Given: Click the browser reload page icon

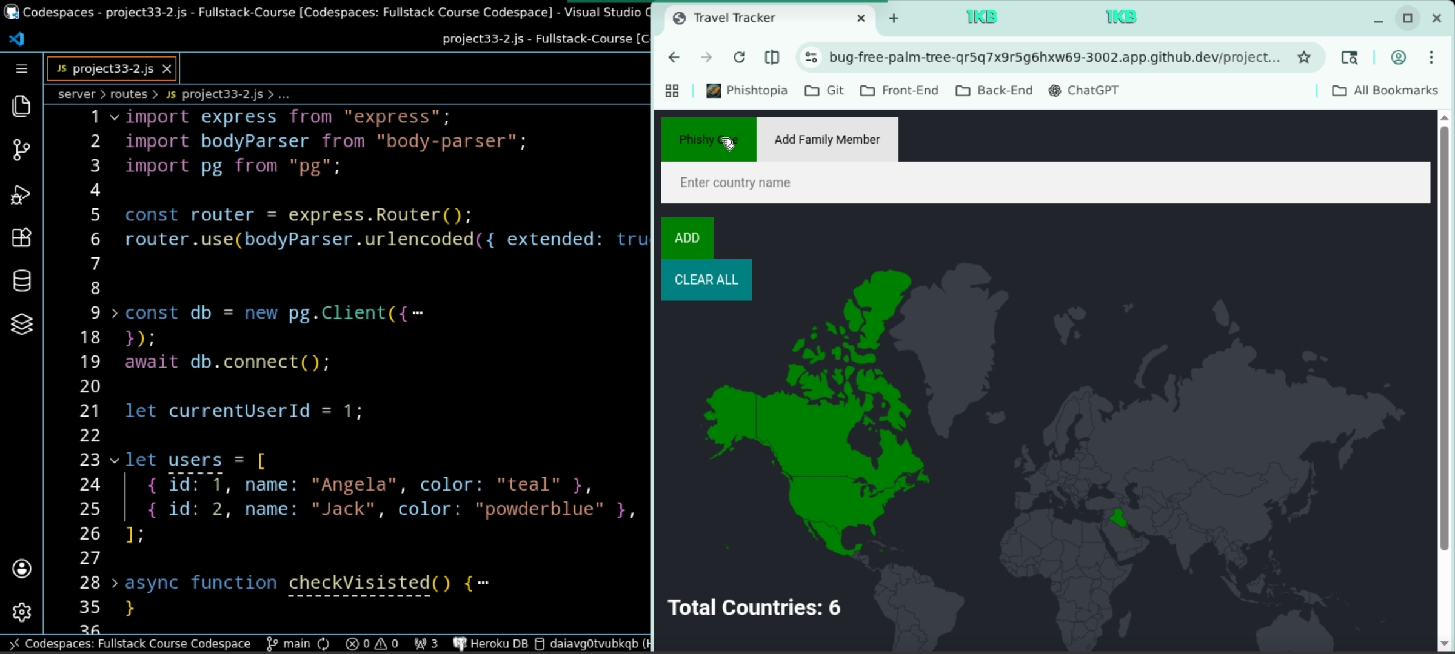Looking at the screenshot, I should pos(739,58).
